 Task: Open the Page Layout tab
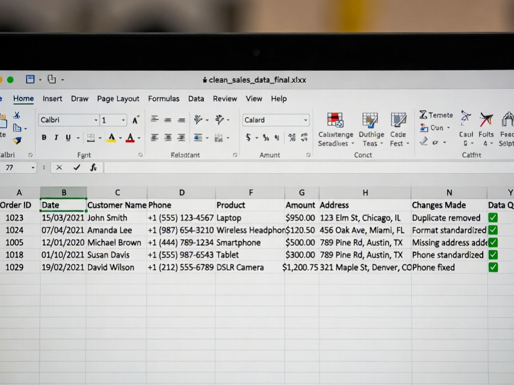tap(118, 99)
